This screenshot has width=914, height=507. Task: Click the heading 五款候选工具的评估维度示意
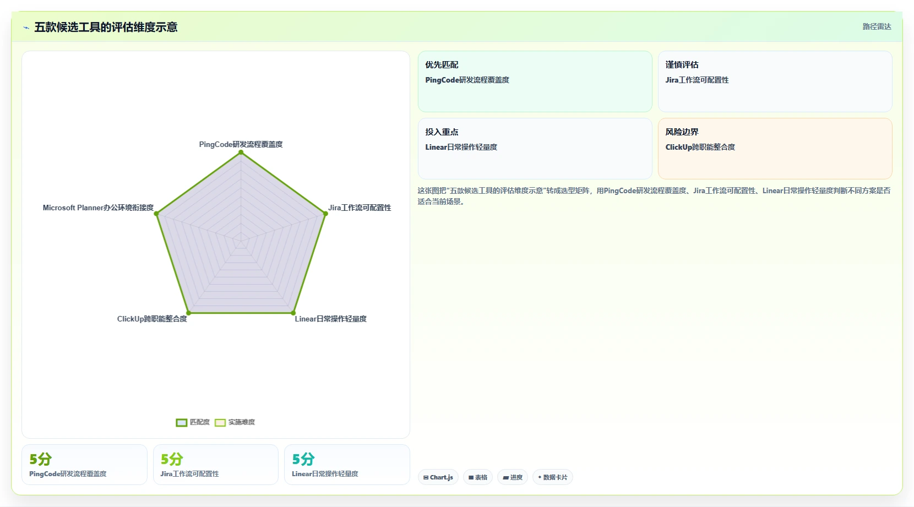coord(106,27)
